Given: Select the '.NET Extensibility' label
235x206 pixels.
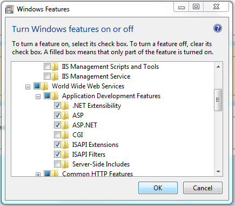Looking at the screenshot, I should click(97, 106).
